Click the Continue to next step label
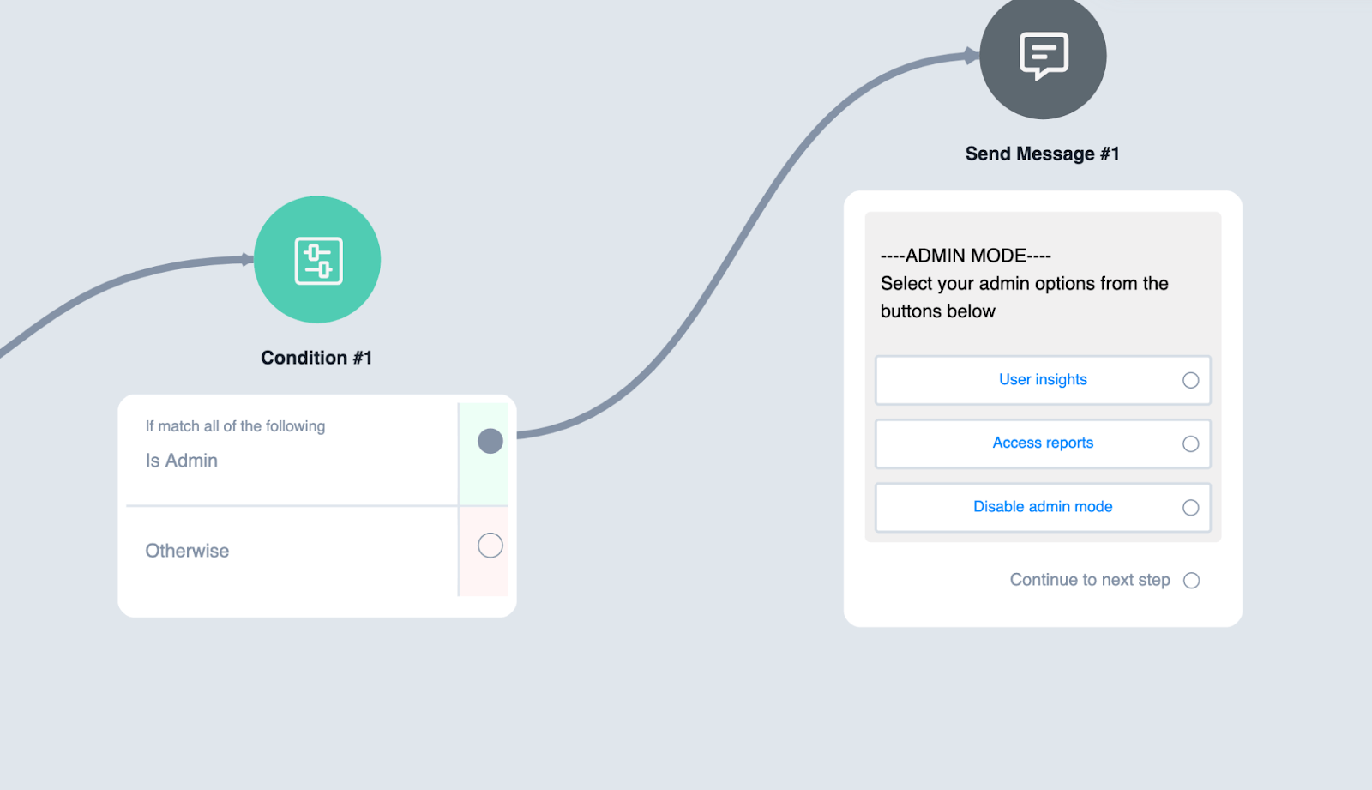Viewport: 1372px width, 790px height. [1090, 580]
